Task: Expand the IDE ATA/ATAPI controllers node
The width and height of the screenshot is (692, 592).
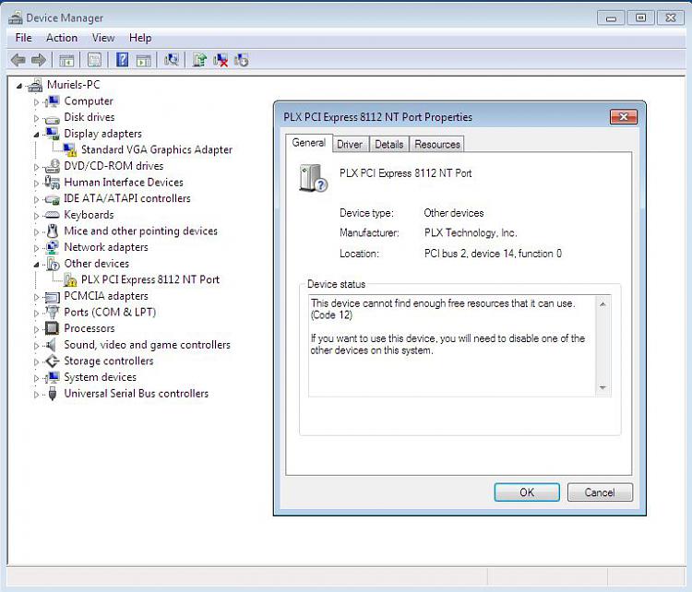Action: (x=36, y=199)
